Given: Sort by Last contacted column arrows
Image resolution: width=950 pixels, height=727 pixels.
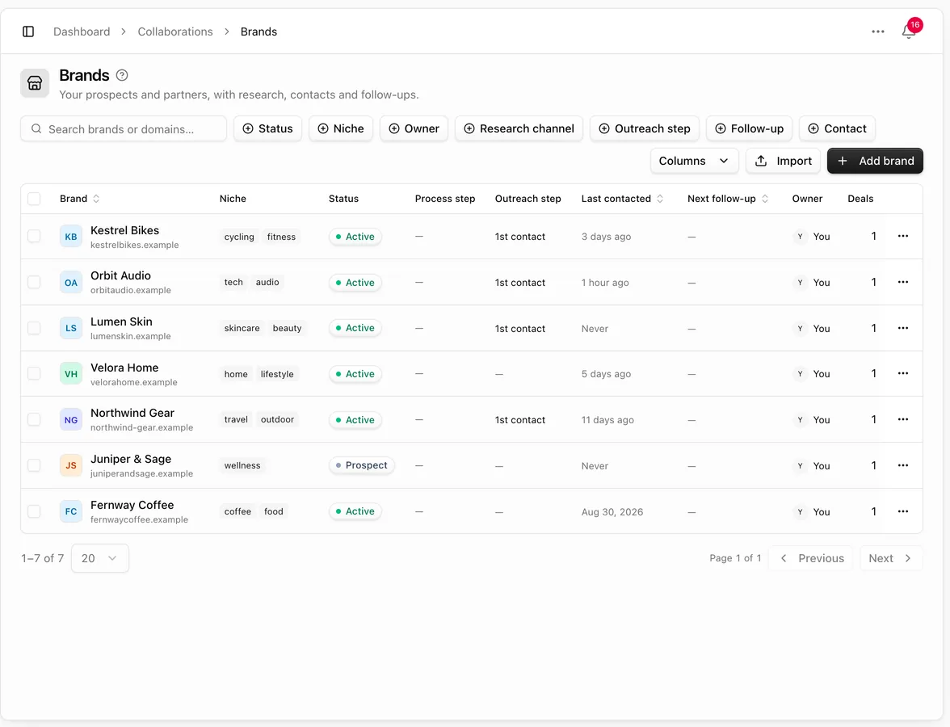Looking at the screenshot, I should tap(660, 199).
